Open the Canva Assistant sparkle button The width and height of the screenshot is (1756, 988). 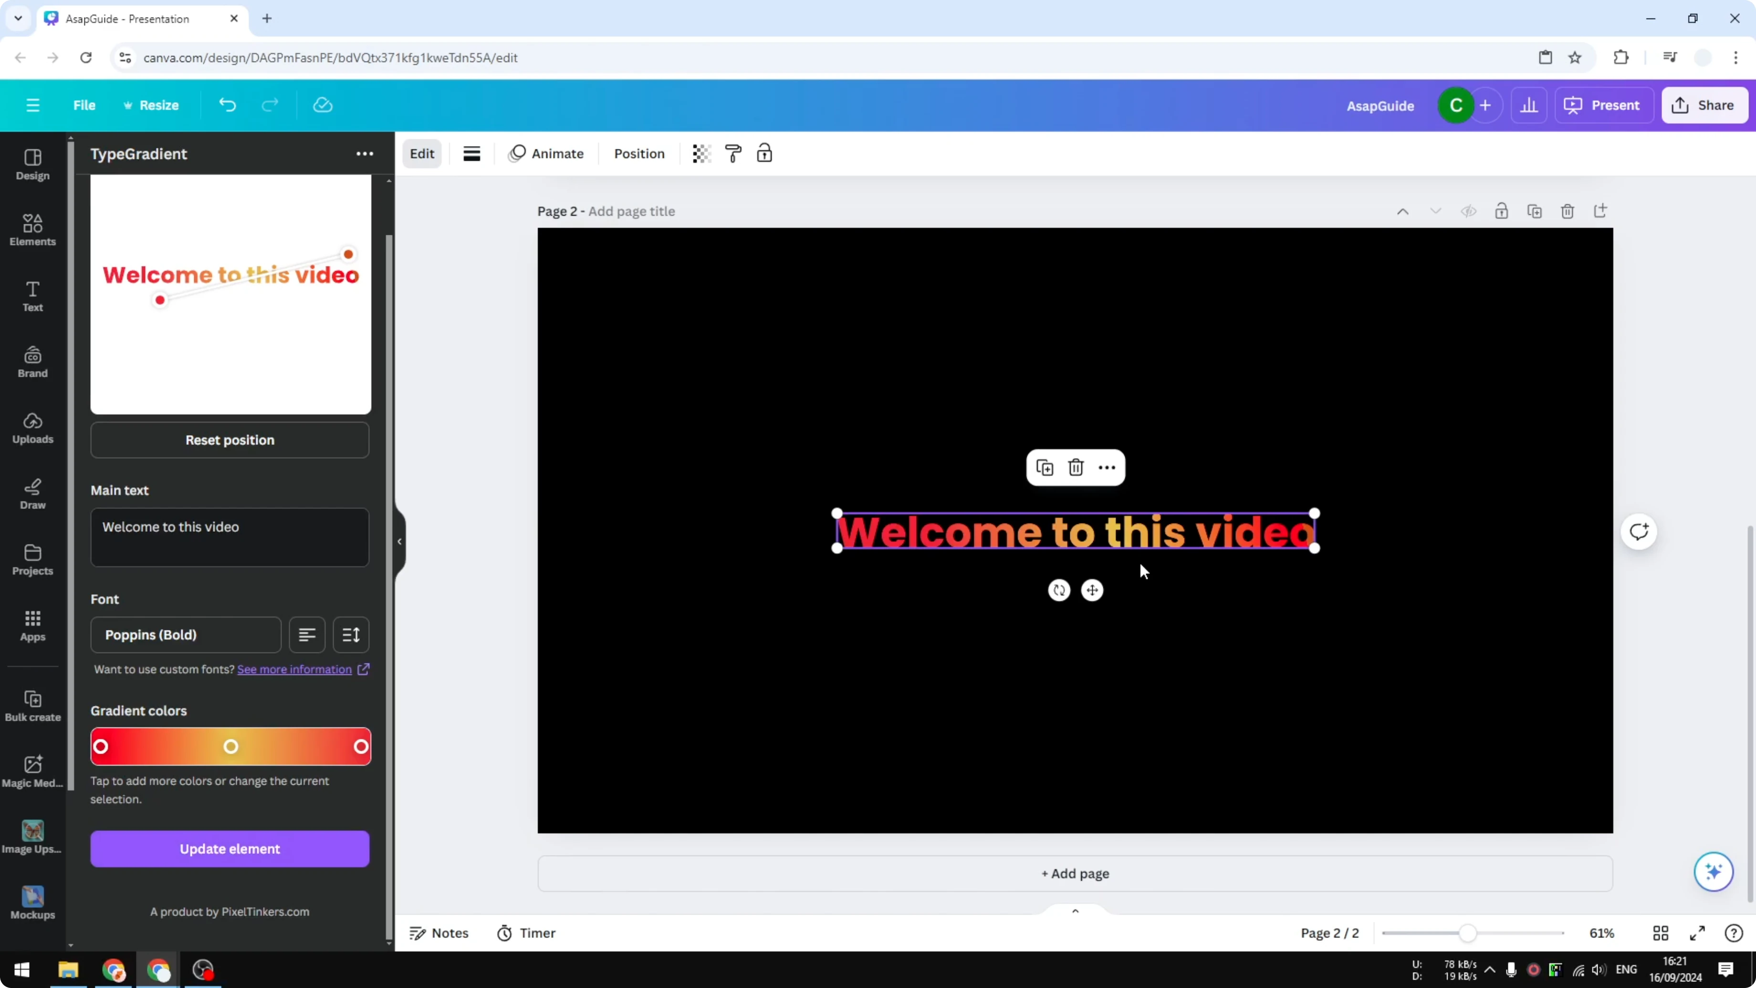point(1713,872)
